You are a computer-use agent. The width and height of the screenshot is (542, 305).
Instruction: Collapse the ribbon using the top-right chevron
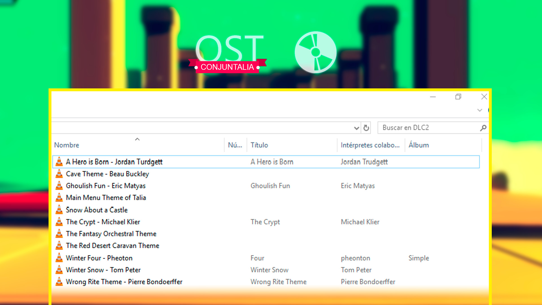479,110
